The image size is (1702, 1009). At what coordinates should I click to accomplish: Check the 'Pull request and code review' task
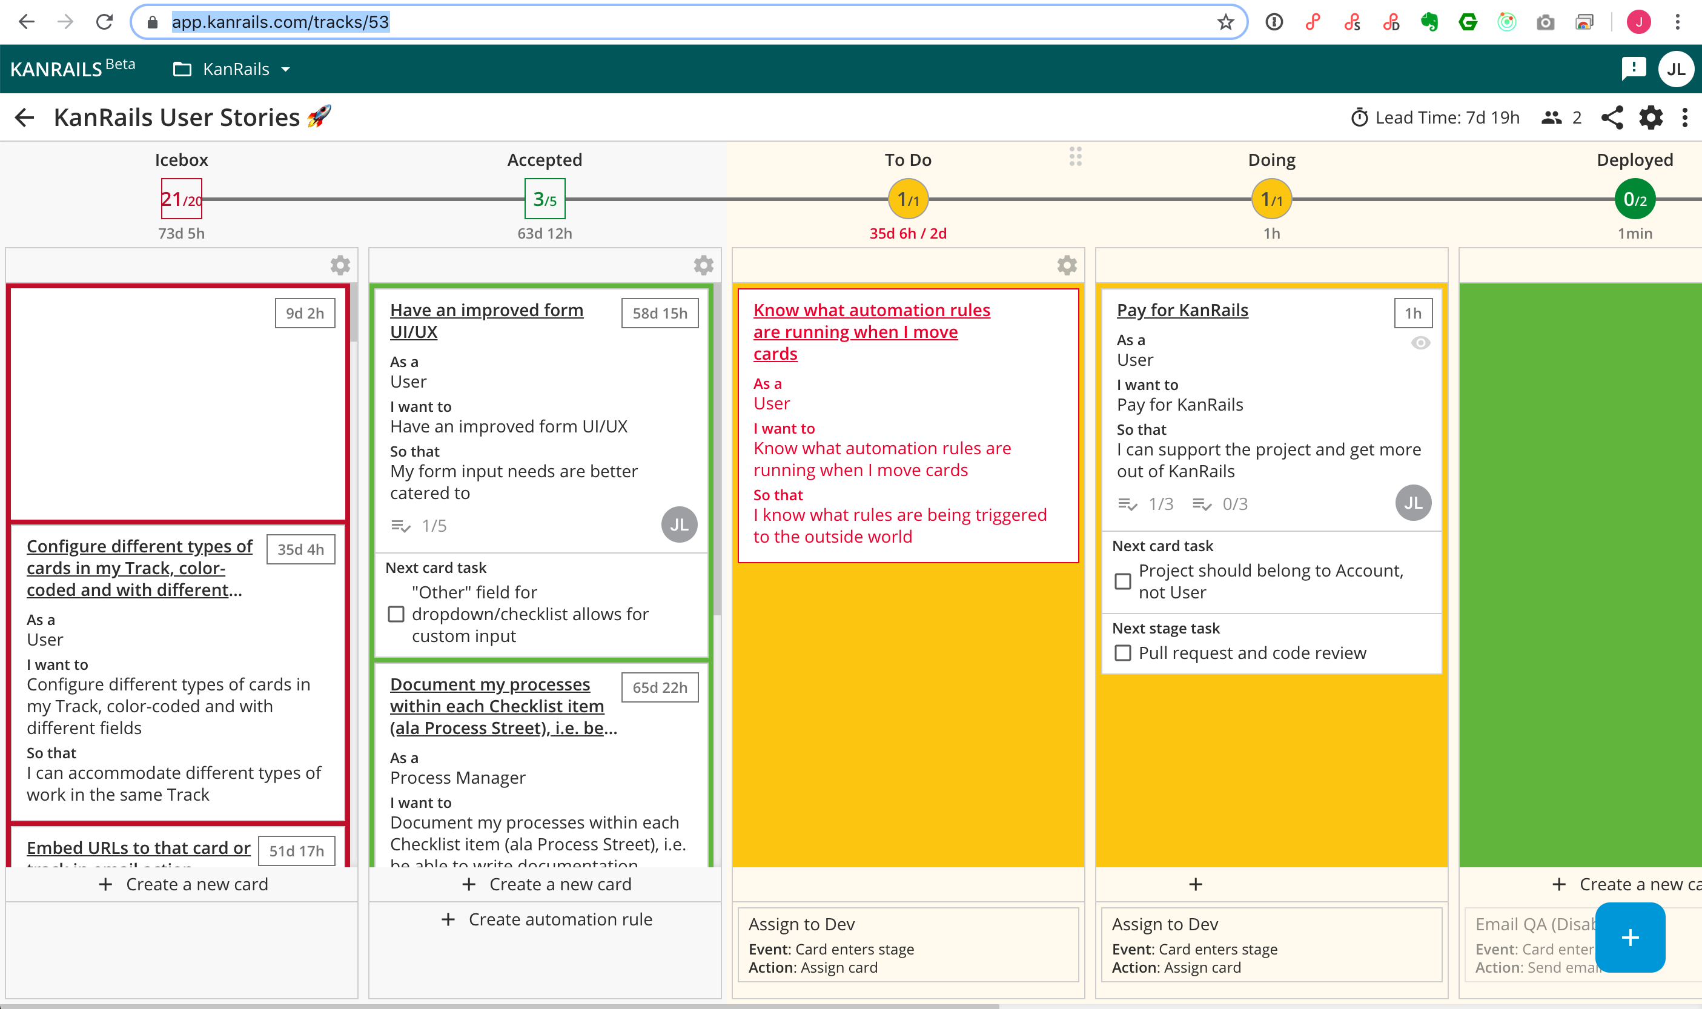1122,653
